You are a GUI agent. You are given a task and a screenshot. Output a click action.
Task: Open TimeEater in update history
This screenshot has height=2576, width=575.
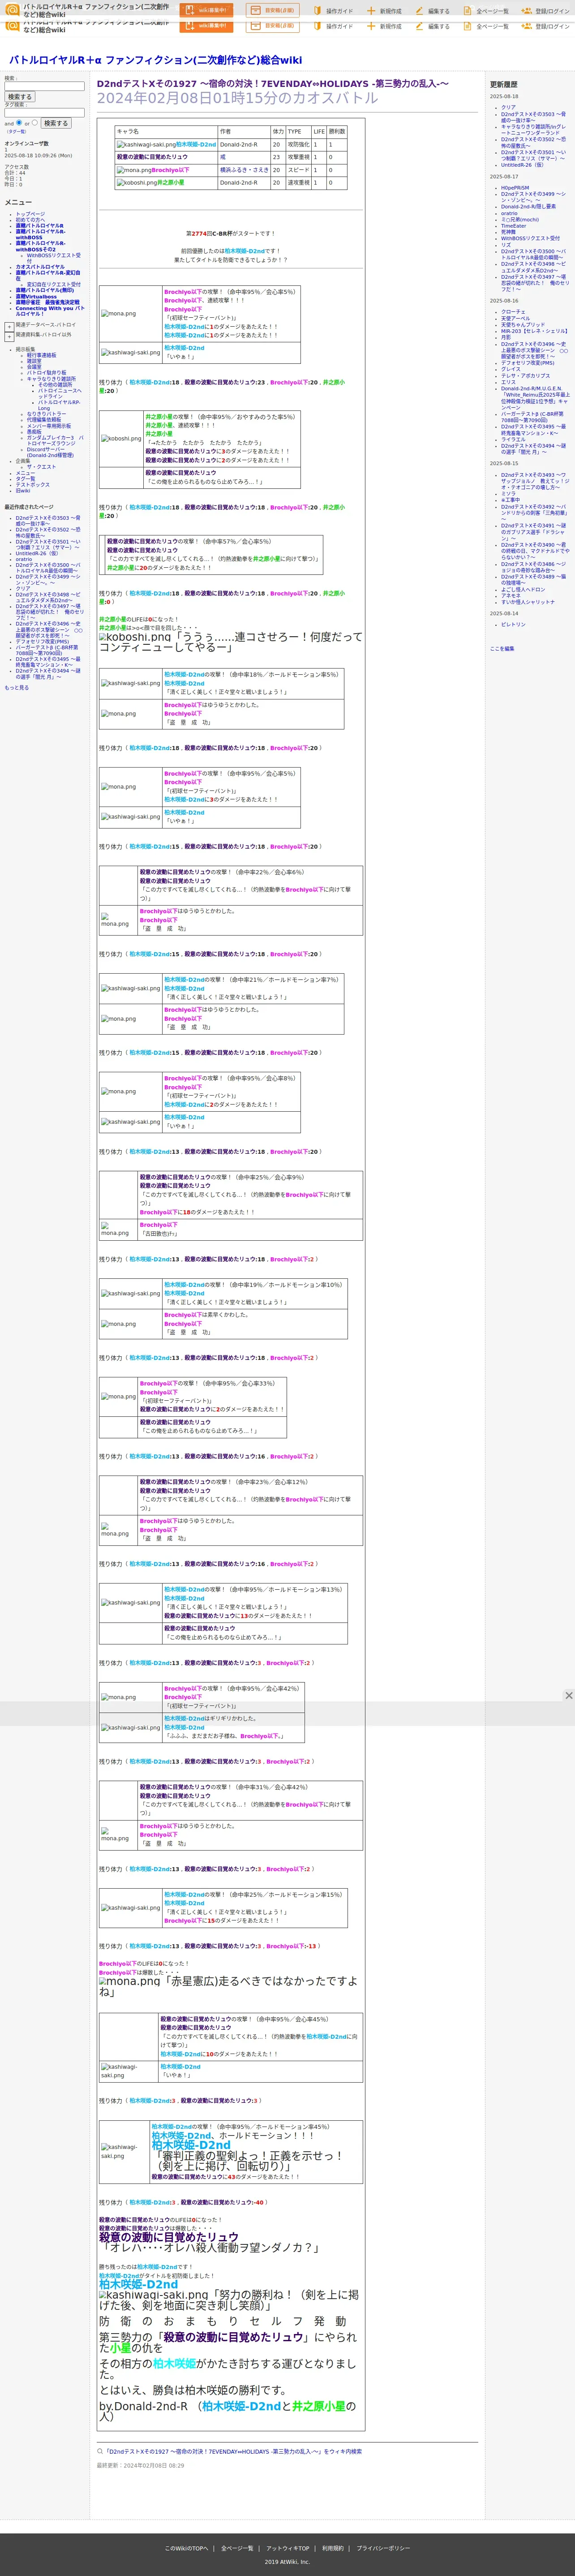(x=513, y=226)
